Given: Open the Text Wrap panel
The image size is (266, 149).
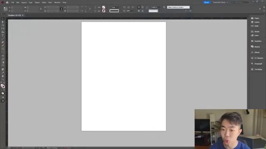Looking at the screenshot, I should [x=256, y=70].
